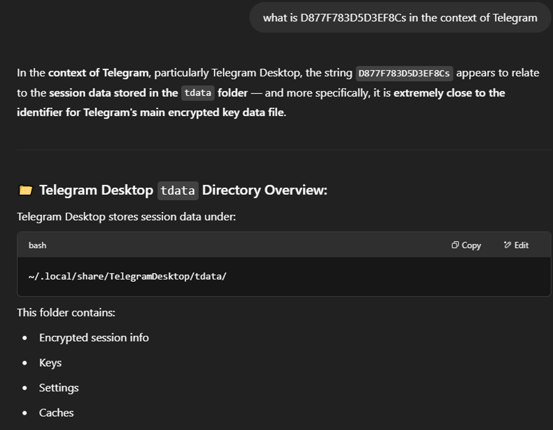Click the pencil icon beside Edit label
This screenshot has height=430, width=553.
point(507,245)
